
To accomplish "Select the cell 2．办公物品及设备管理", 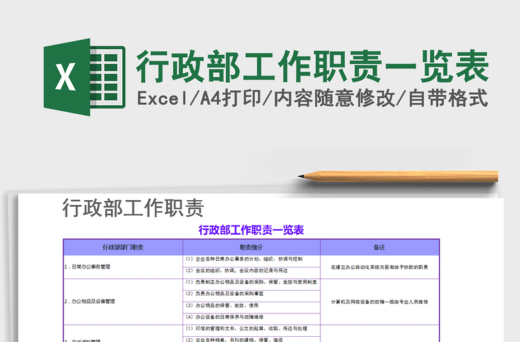I will [x=123, y=302].
